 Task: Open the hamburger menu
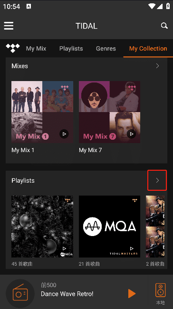pyautogui.click(x=9, y=26)
